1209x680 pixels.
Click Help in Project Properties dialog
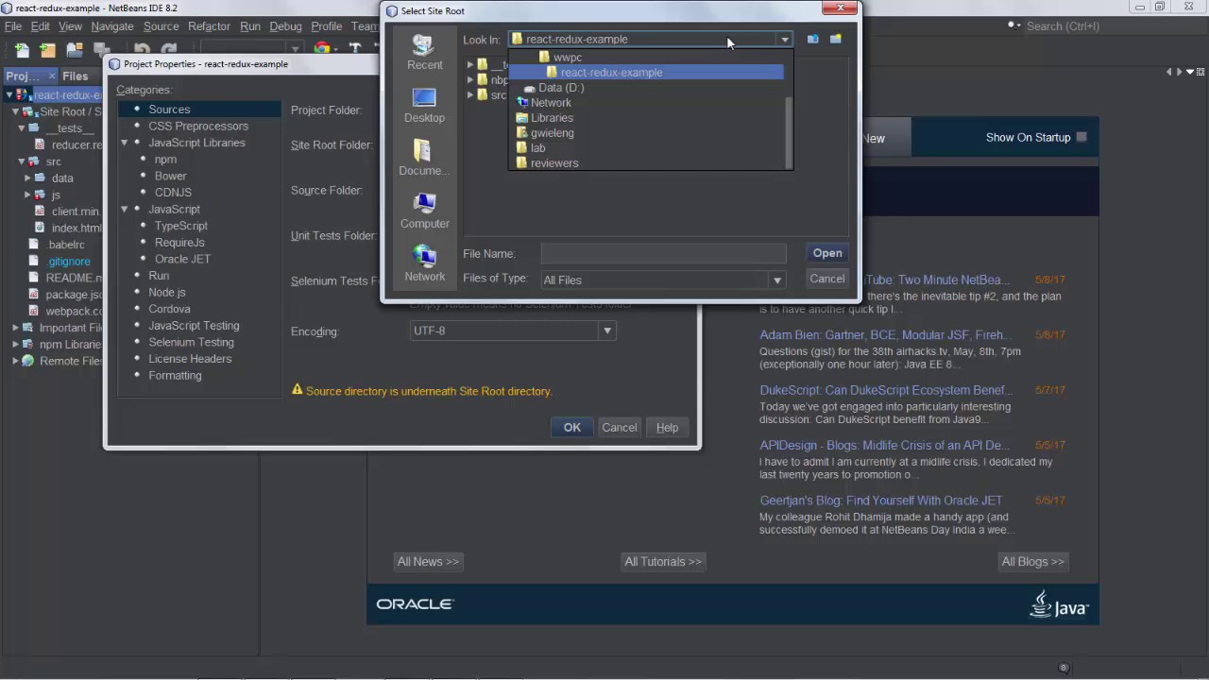click(668, 428)
